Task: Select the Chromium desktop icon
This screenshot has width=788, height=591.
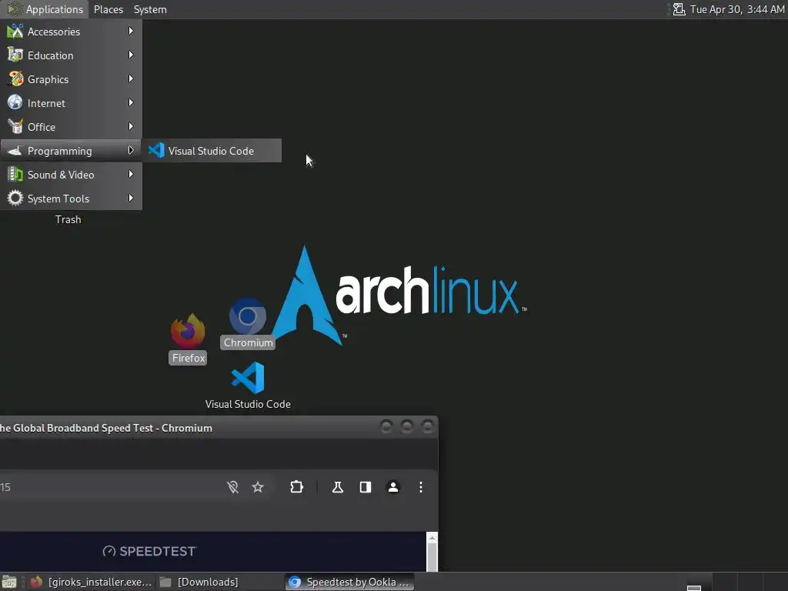Action: click(247, 323)
